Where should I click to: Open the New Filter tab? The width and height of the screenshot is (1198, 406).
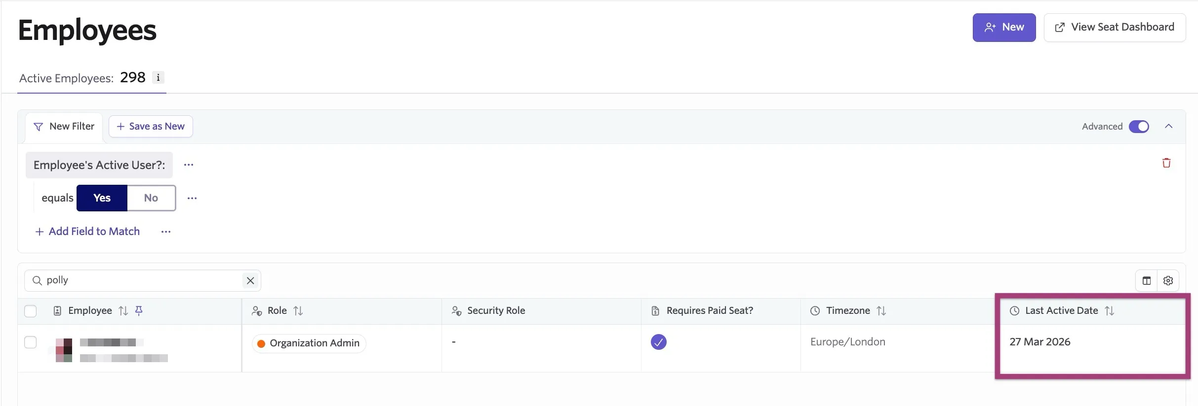coord(64,127)
